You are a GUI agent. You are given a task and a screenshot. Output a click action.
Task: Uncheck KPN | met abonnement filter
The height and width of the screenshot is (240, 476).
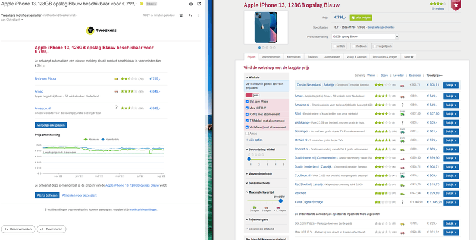tap(247, 114)
